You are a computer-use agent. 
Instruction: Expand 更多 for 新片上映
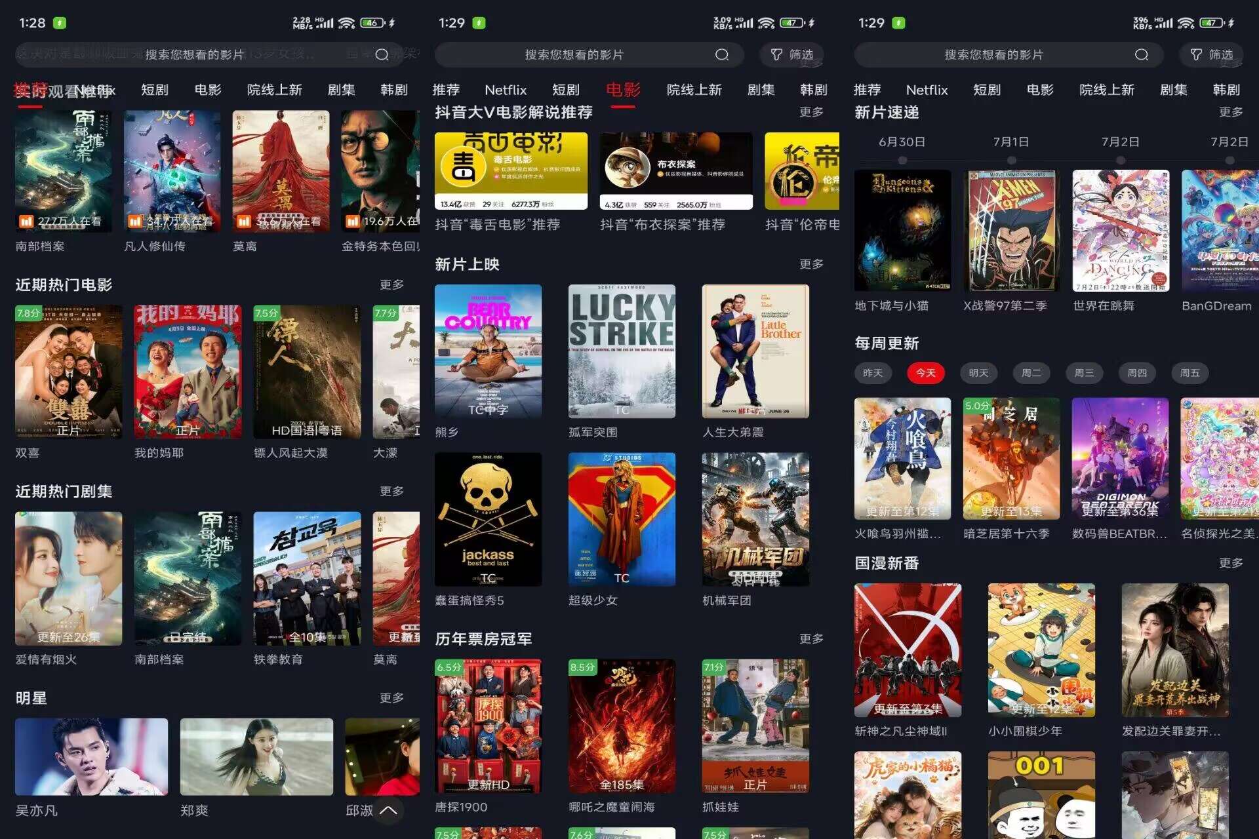(811, 264)
